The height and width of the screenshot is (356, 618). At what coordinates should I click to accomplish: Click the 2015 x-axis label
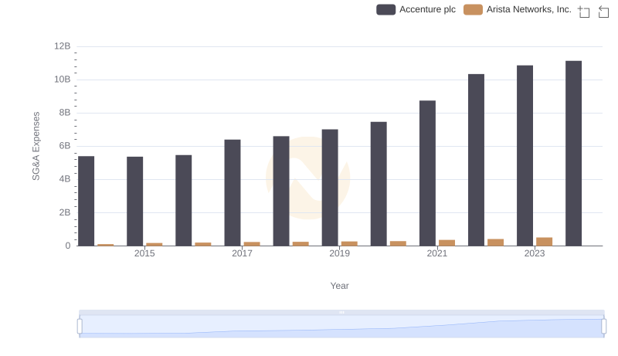pos(144,253)
